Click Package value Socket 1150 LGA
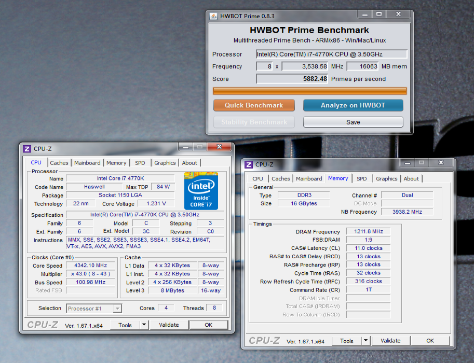The image size is (474, 363). coord(120,195)
